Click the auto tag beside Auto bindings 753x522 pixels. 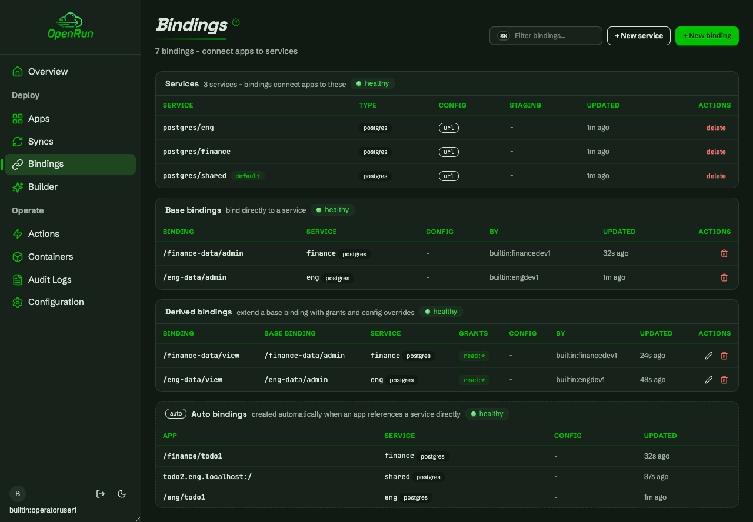coord(176,414)
